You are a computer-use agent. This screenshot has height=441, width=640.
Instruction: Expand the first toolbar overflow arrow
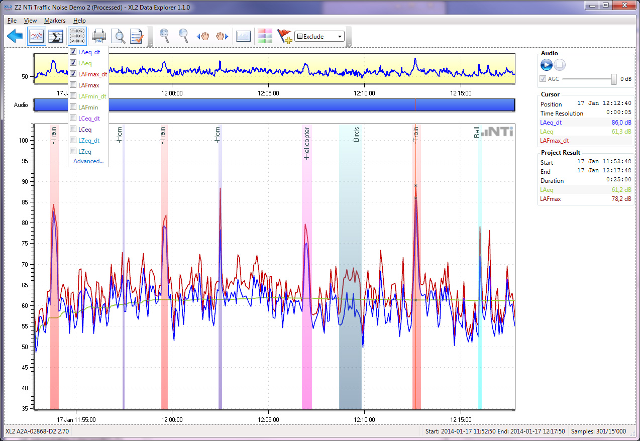(150, 44)
